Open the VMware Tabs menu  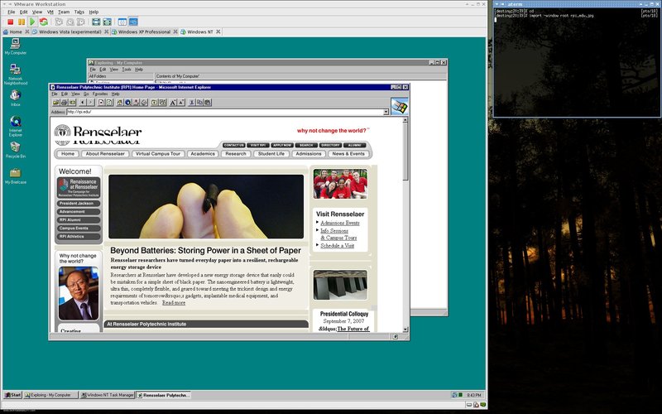(x=79, y=12)
